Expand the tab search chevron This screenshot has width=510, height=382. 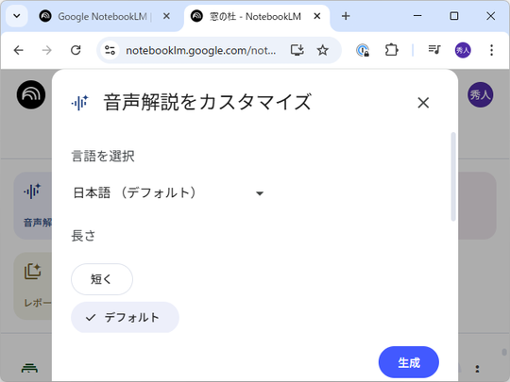(17, 16)
